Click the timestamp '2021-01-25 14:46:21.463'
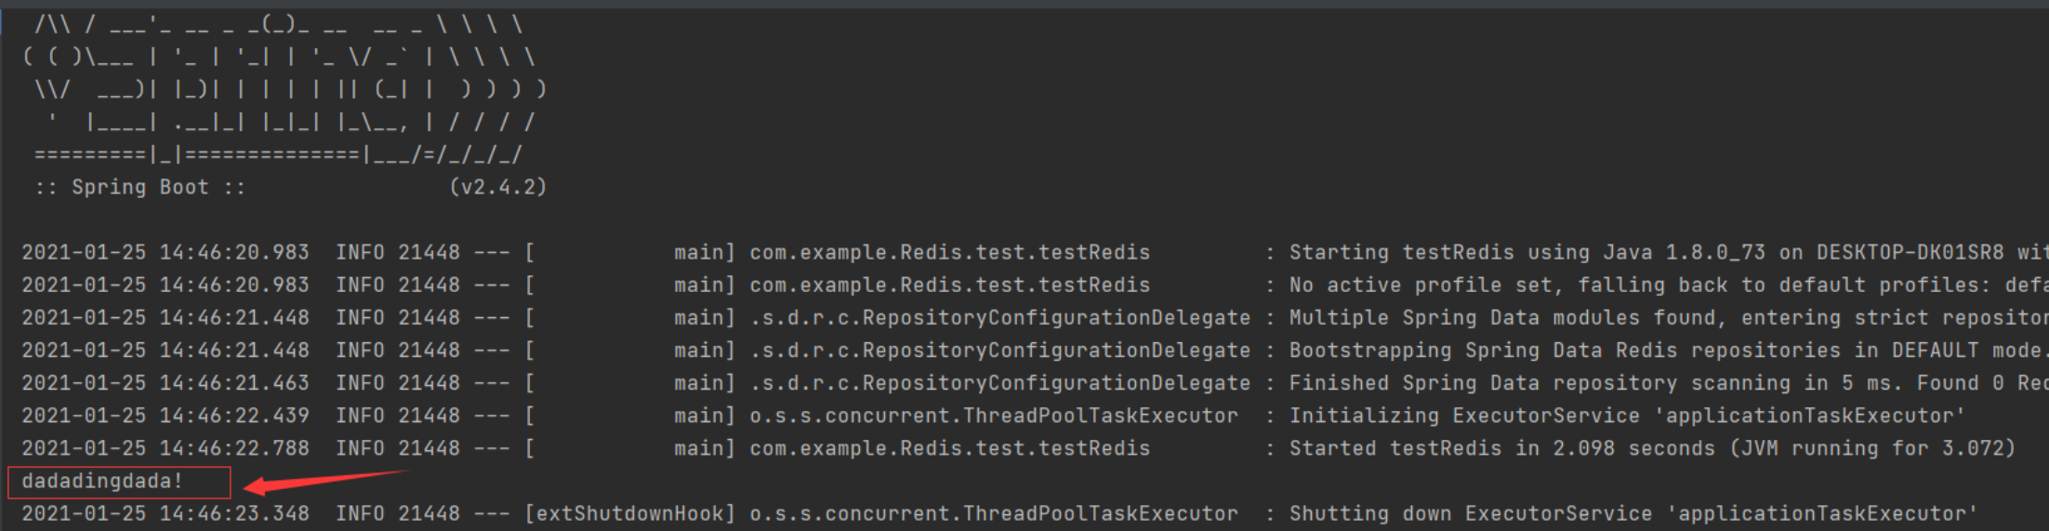 [165, 382]
